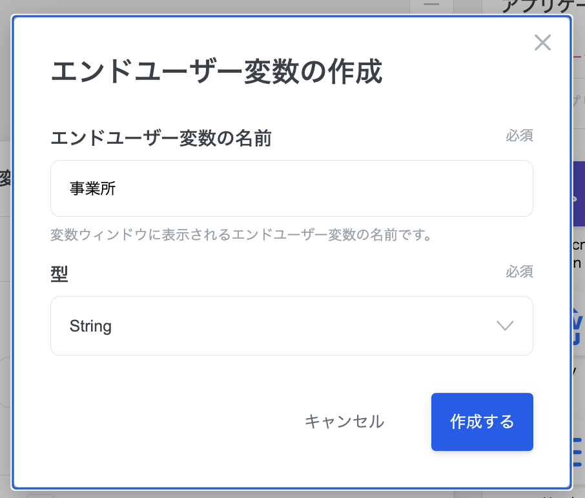Click the end-user variable name input field

[291, 188]
